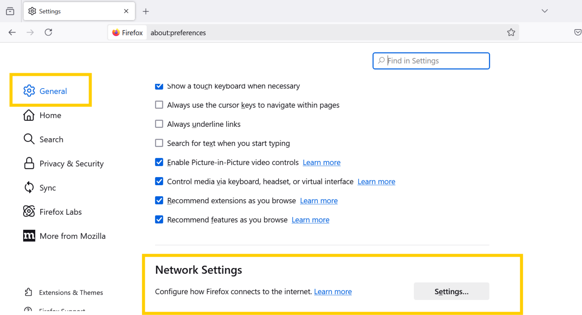
Task: Open a new browser tab
Action: coord(146,11)
